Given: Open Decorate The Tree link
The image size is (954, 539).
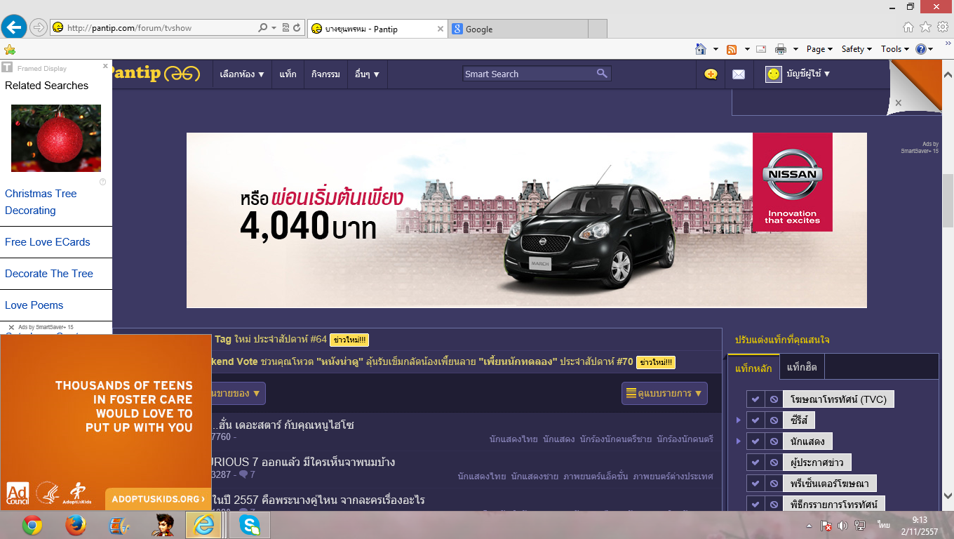Looking at the screenshot, I should [x=49, y=274].
